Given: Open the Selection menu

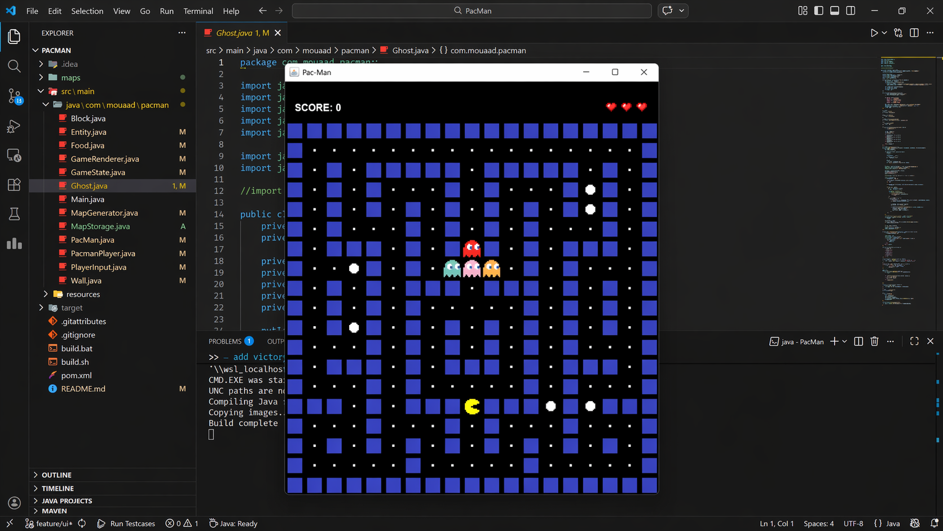Looking at the screenshot, I should tap(87, 11).
